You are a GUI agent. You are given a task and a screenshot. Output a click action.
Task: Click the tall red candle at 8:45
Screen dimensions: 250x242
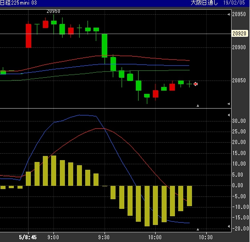pos(29,36)
